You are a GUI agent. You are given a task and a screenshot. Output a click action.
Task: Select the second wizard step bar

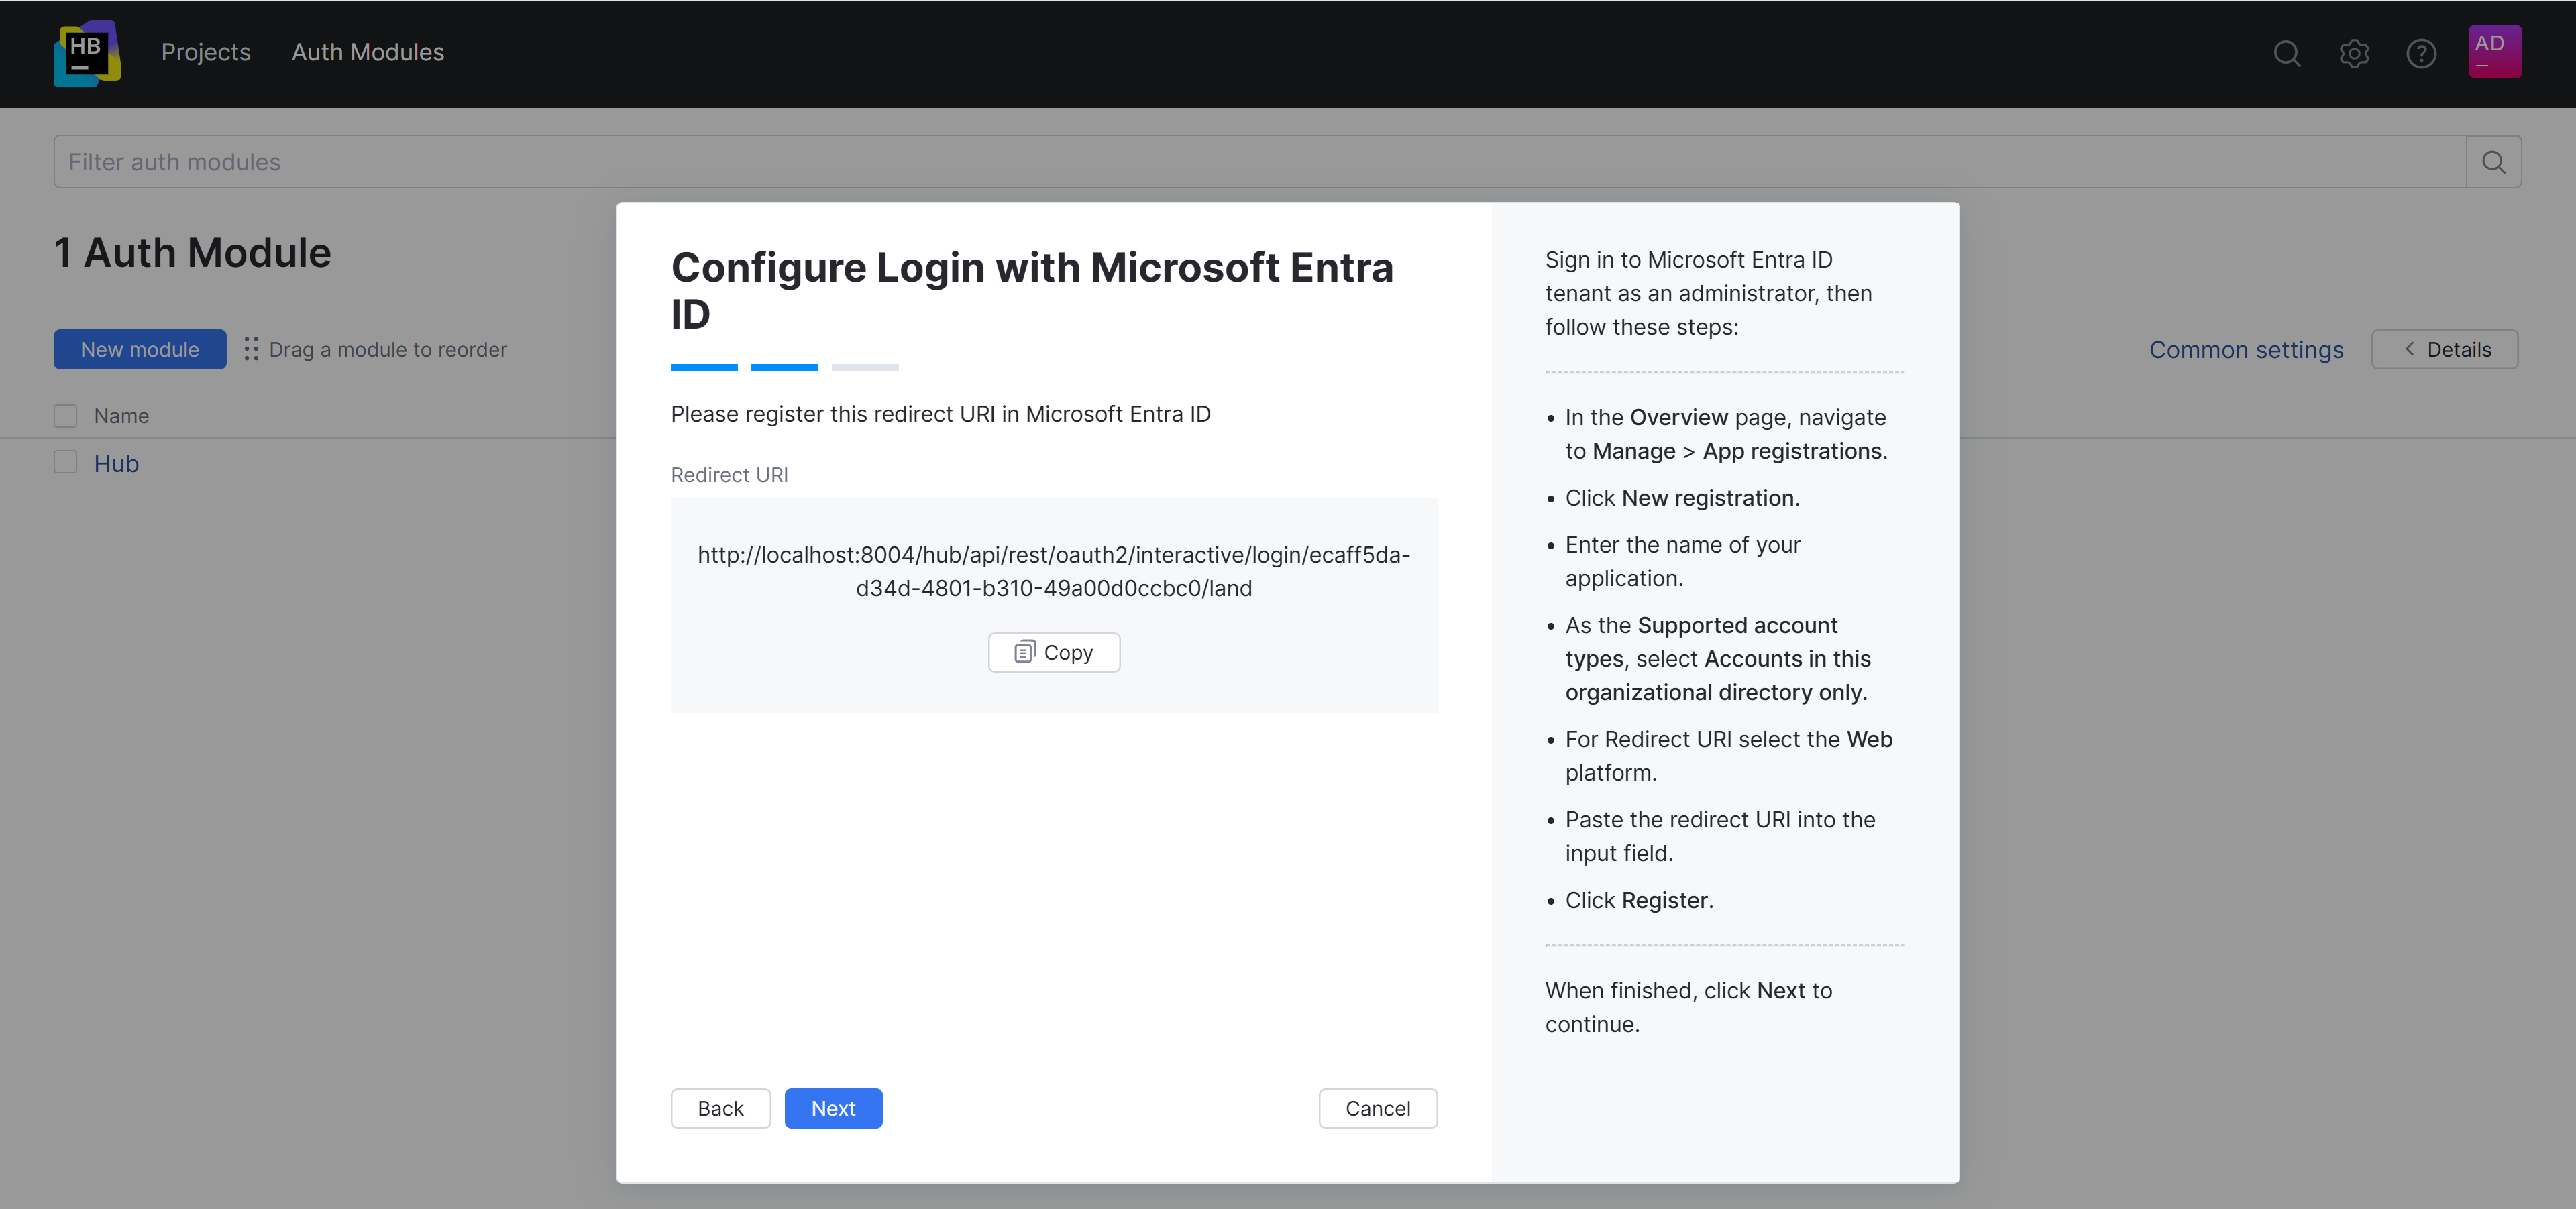pos(784,367)
